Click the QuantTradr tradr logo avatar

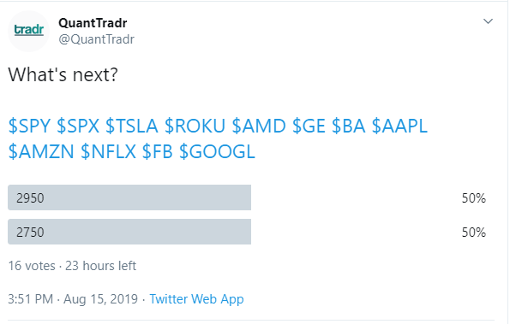28,32
